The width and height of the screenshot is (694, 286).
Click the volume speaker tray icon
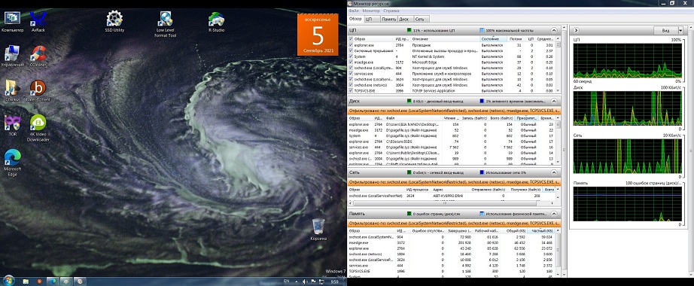[x=305, y=281]
